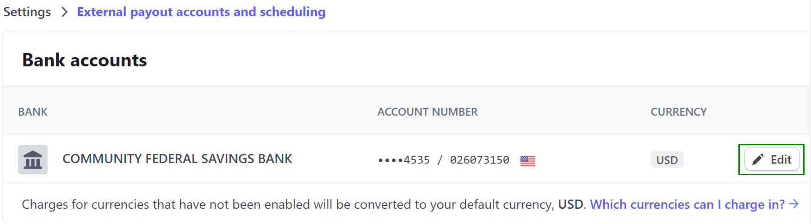Click the slash between account and routing numbers
The height and width of the screenshot is (224, 811).
(x=440, y=160)
